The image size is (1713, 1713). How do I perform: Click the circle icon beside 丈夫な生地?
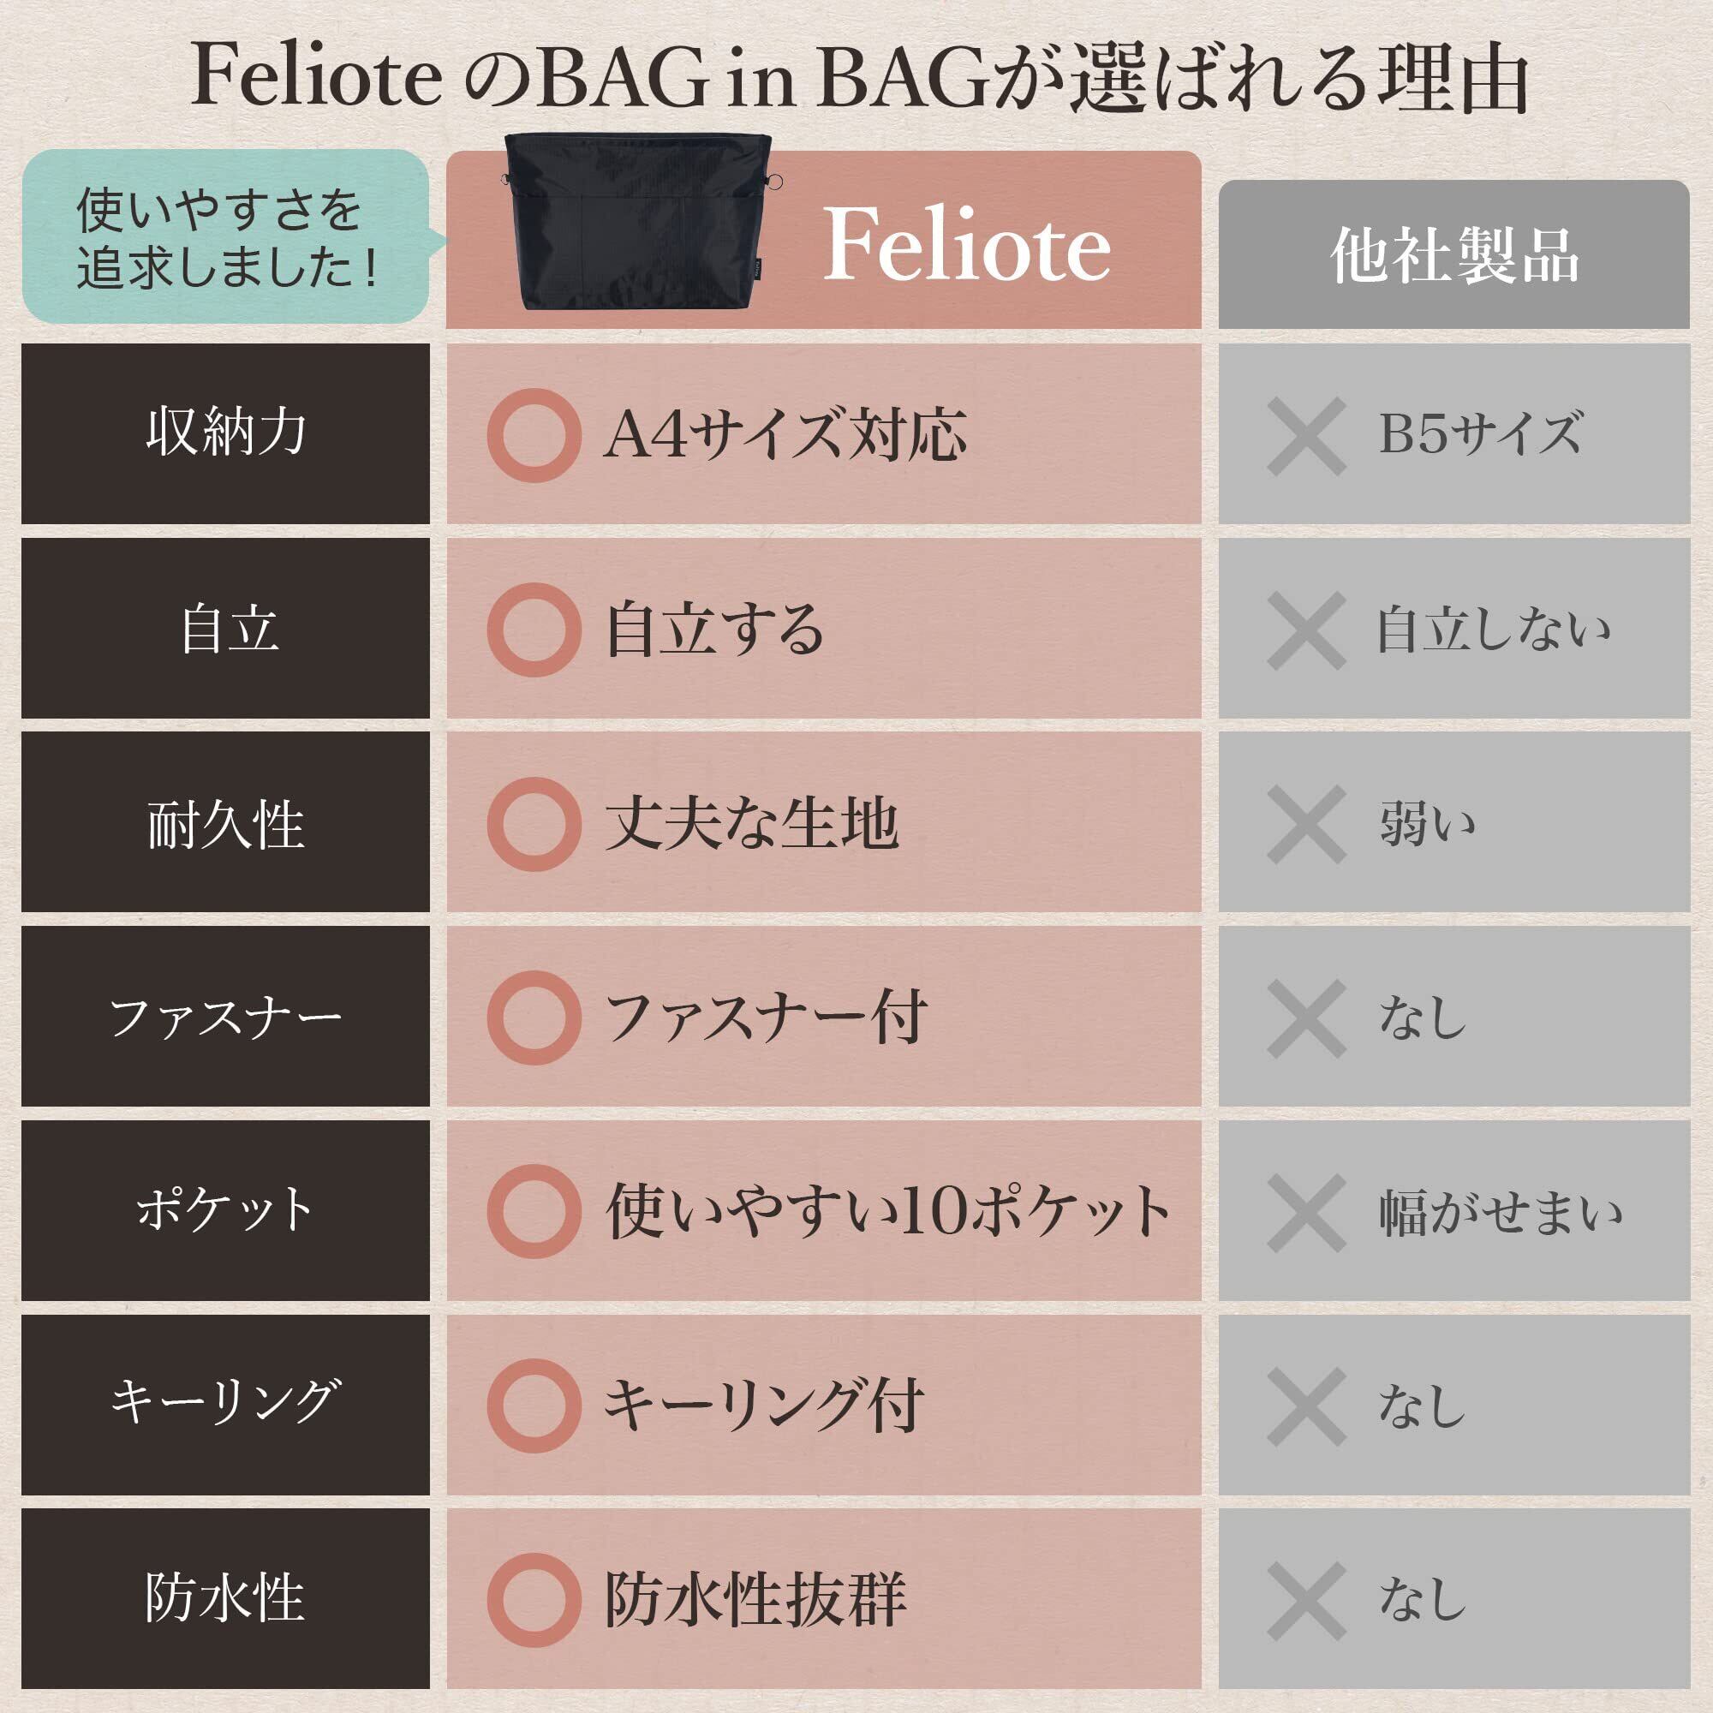[534, 824]
